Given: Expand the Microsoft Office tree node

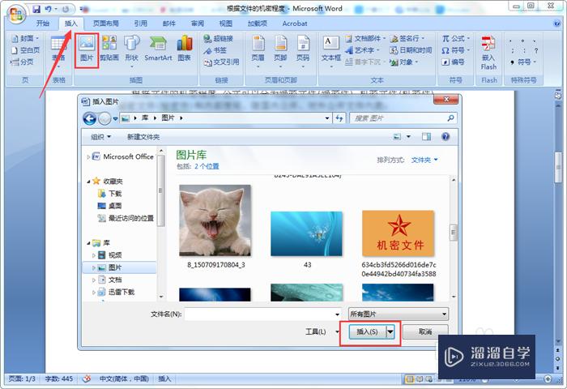Looking at the screenshot, I should [88, 156].
